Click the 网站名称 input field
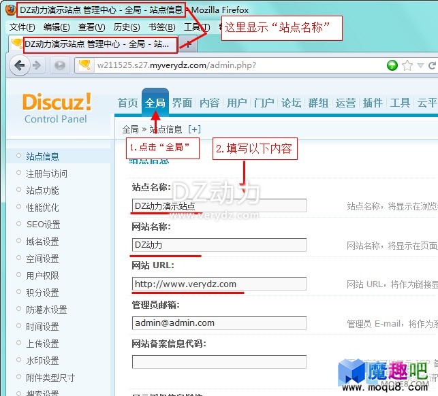This screenshot has height=396, width=438. tap(219, 245)
